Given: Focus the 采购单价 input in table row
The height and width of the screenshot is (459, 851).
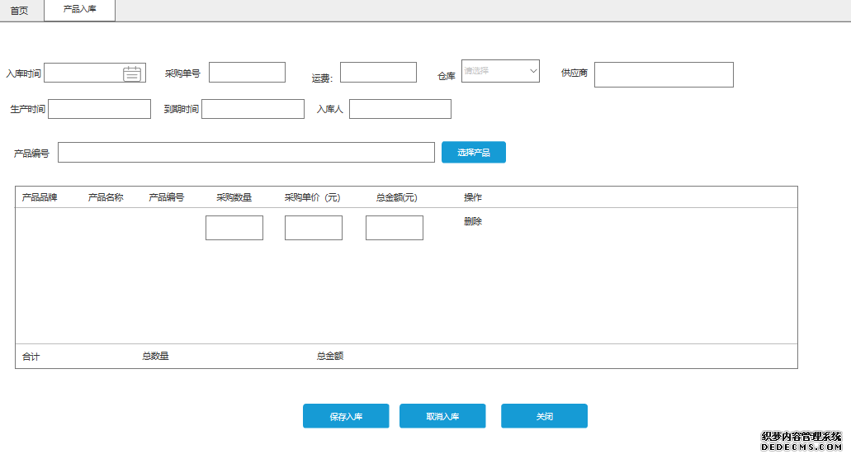Looking at the screenshot, I should tap(314, 228).
